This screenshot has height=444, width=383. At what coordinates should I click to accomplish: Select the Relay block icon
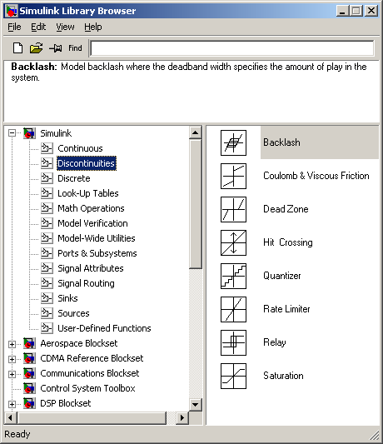[233, 342]
